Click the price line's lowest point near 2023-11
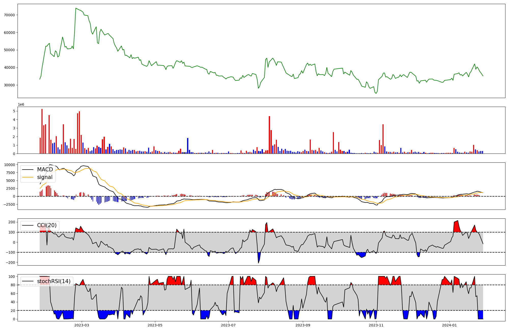This screenshot has height=331, width=509. tap(376, 93)
